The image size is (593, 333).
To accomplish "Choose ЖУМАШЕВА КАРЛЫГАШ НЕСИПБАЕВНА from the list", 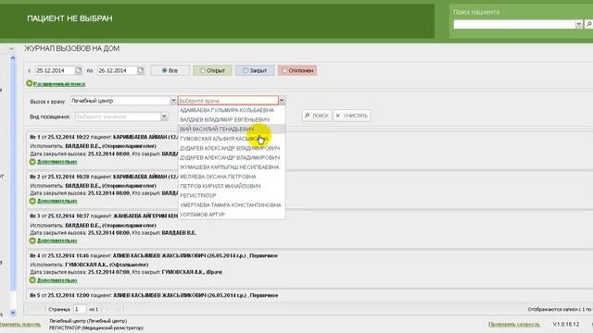I will 232,166.
